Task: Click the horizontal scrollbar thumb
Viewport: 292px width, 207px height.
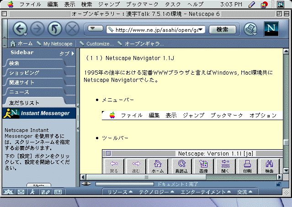Action: [146, 177]
